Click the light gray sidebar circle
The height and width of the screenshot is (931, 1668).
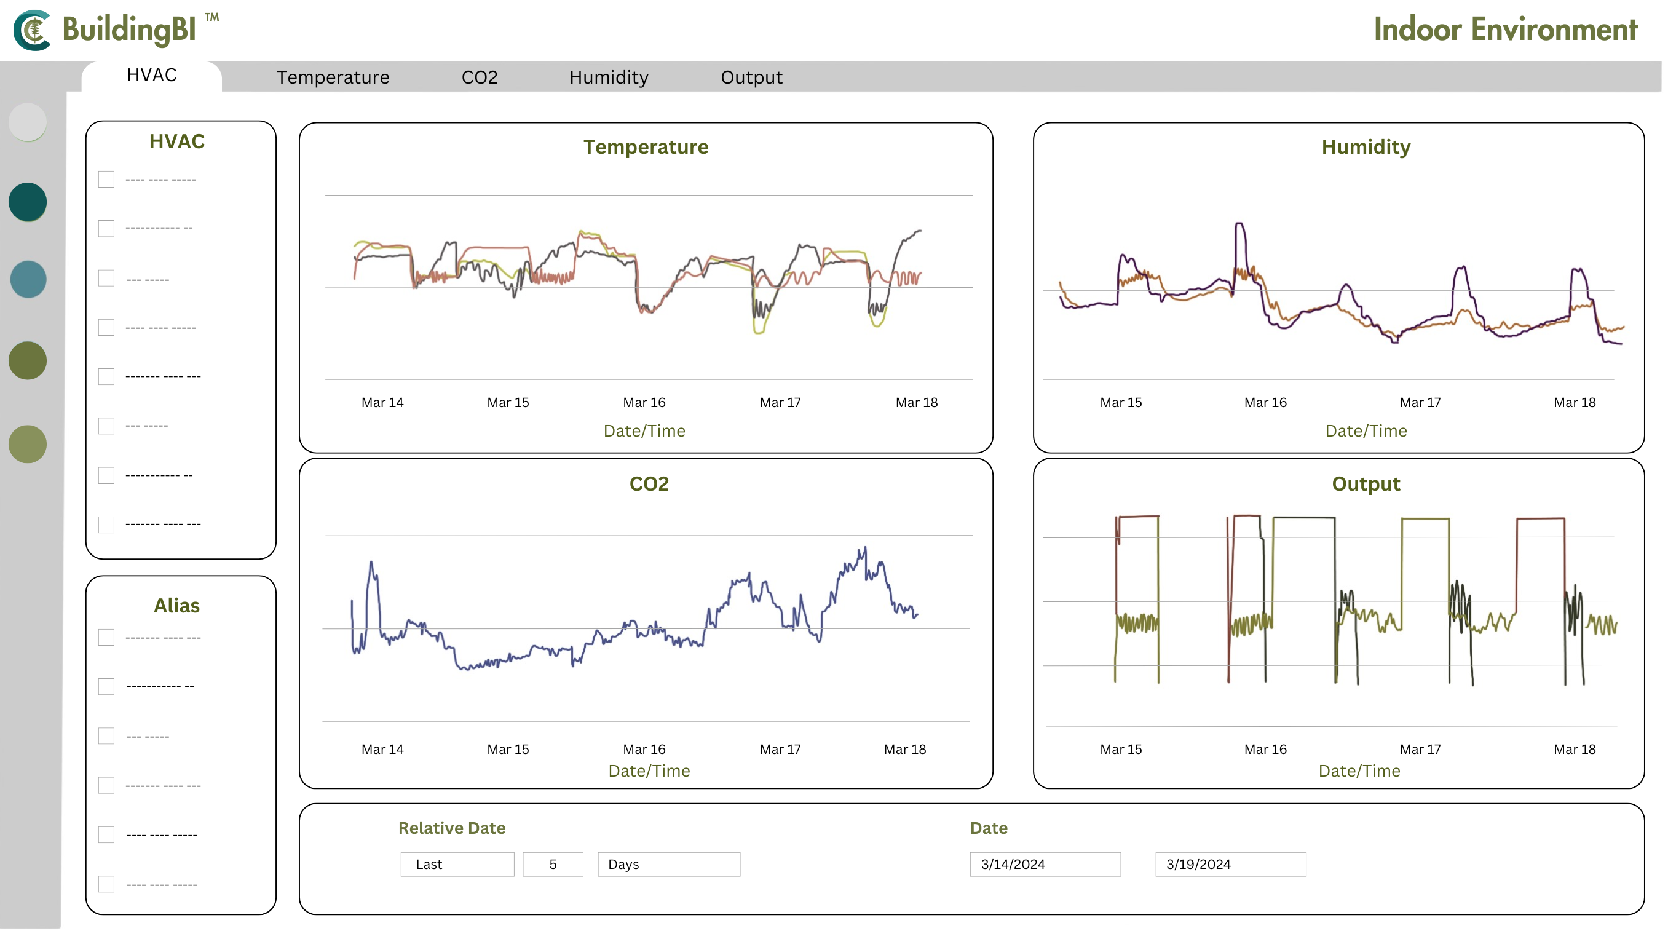[28, 122]
